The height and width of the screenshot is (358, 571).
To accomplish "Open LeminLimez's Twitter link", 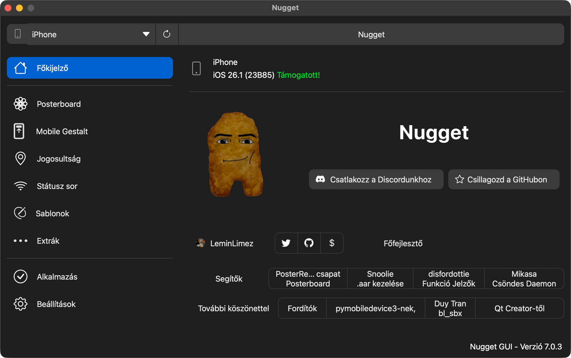I will [x=286, y=243].
